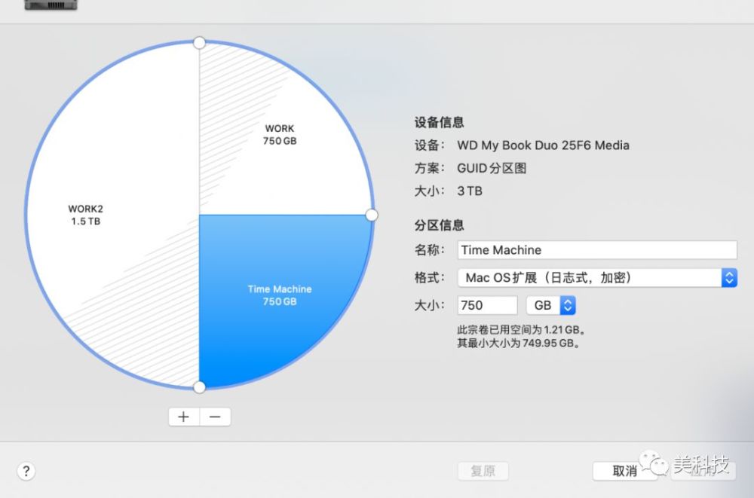Click the 分区信息 heading
This screenshot has width=754, height=498.
point(439,225)
